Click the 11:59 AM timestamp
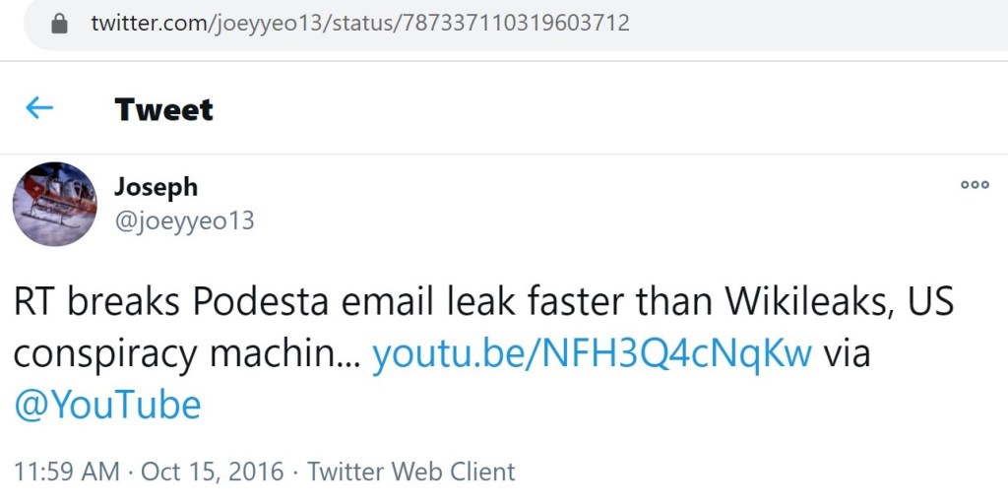1008x504 pixels. 67,472
